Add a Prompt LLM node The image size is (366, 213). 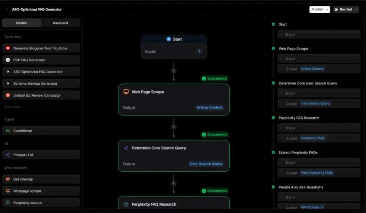coord(41,155)
